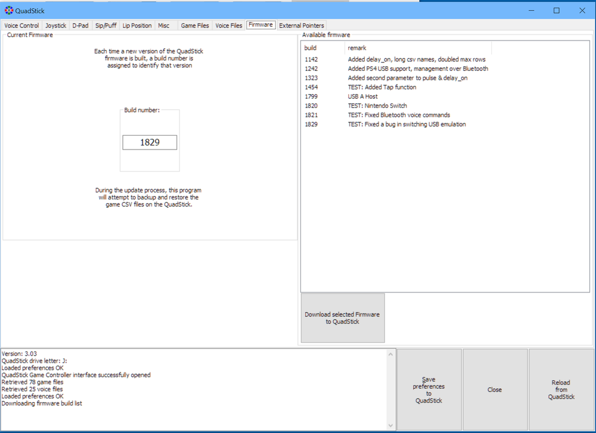Maximize the QuadStick window

click(x=557, y=11)
